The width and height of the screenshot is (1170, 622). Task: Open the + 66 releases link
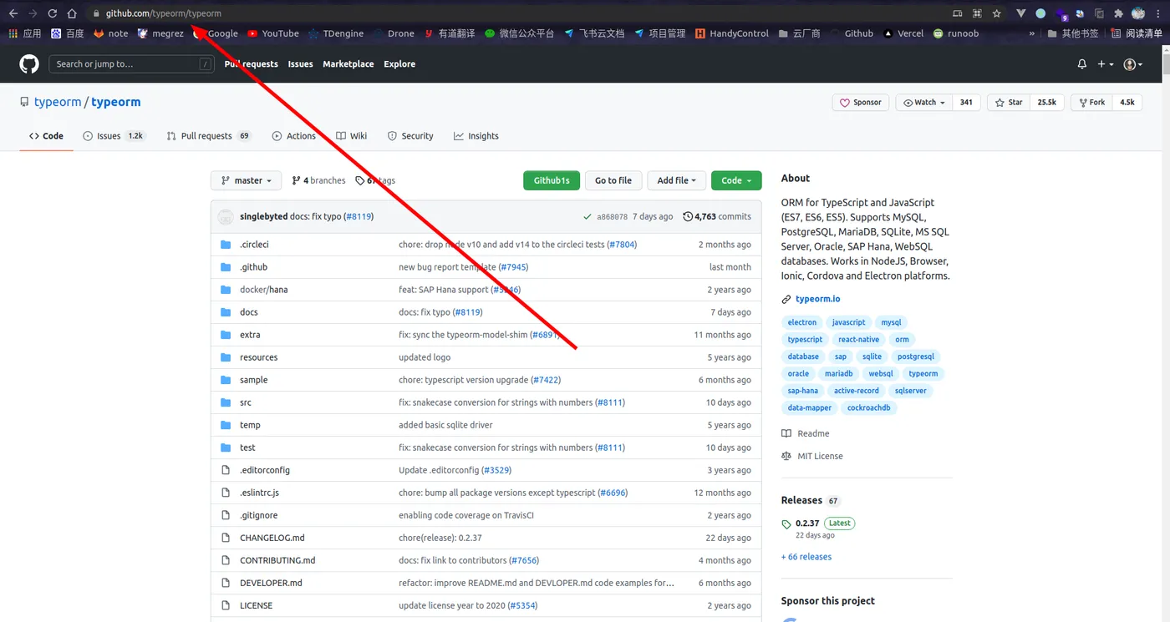coord(806,557)
